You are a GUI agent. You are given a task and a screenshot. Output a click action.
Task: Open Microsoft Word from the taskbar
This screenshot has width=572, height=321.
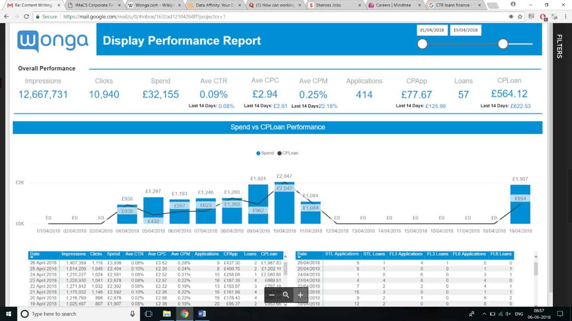202,314
